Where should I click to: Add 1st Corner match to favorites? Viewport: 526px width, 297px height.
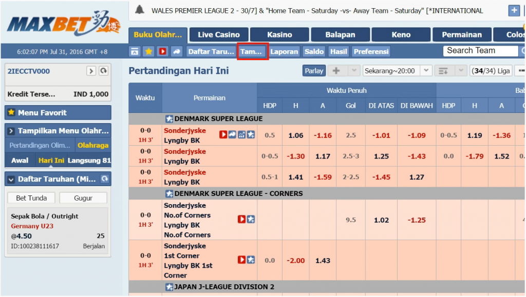click(x=251, y=260)
